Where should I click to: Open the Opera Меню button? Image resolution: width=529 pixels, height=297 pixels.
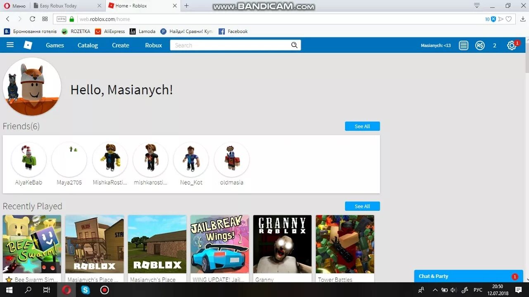point(15,6)
